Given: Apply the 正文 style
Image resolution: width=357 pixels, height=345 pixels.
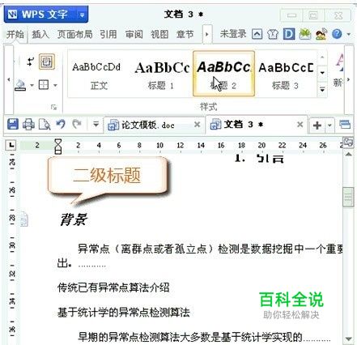Looking at the screenshot, I should click(99, 74).
